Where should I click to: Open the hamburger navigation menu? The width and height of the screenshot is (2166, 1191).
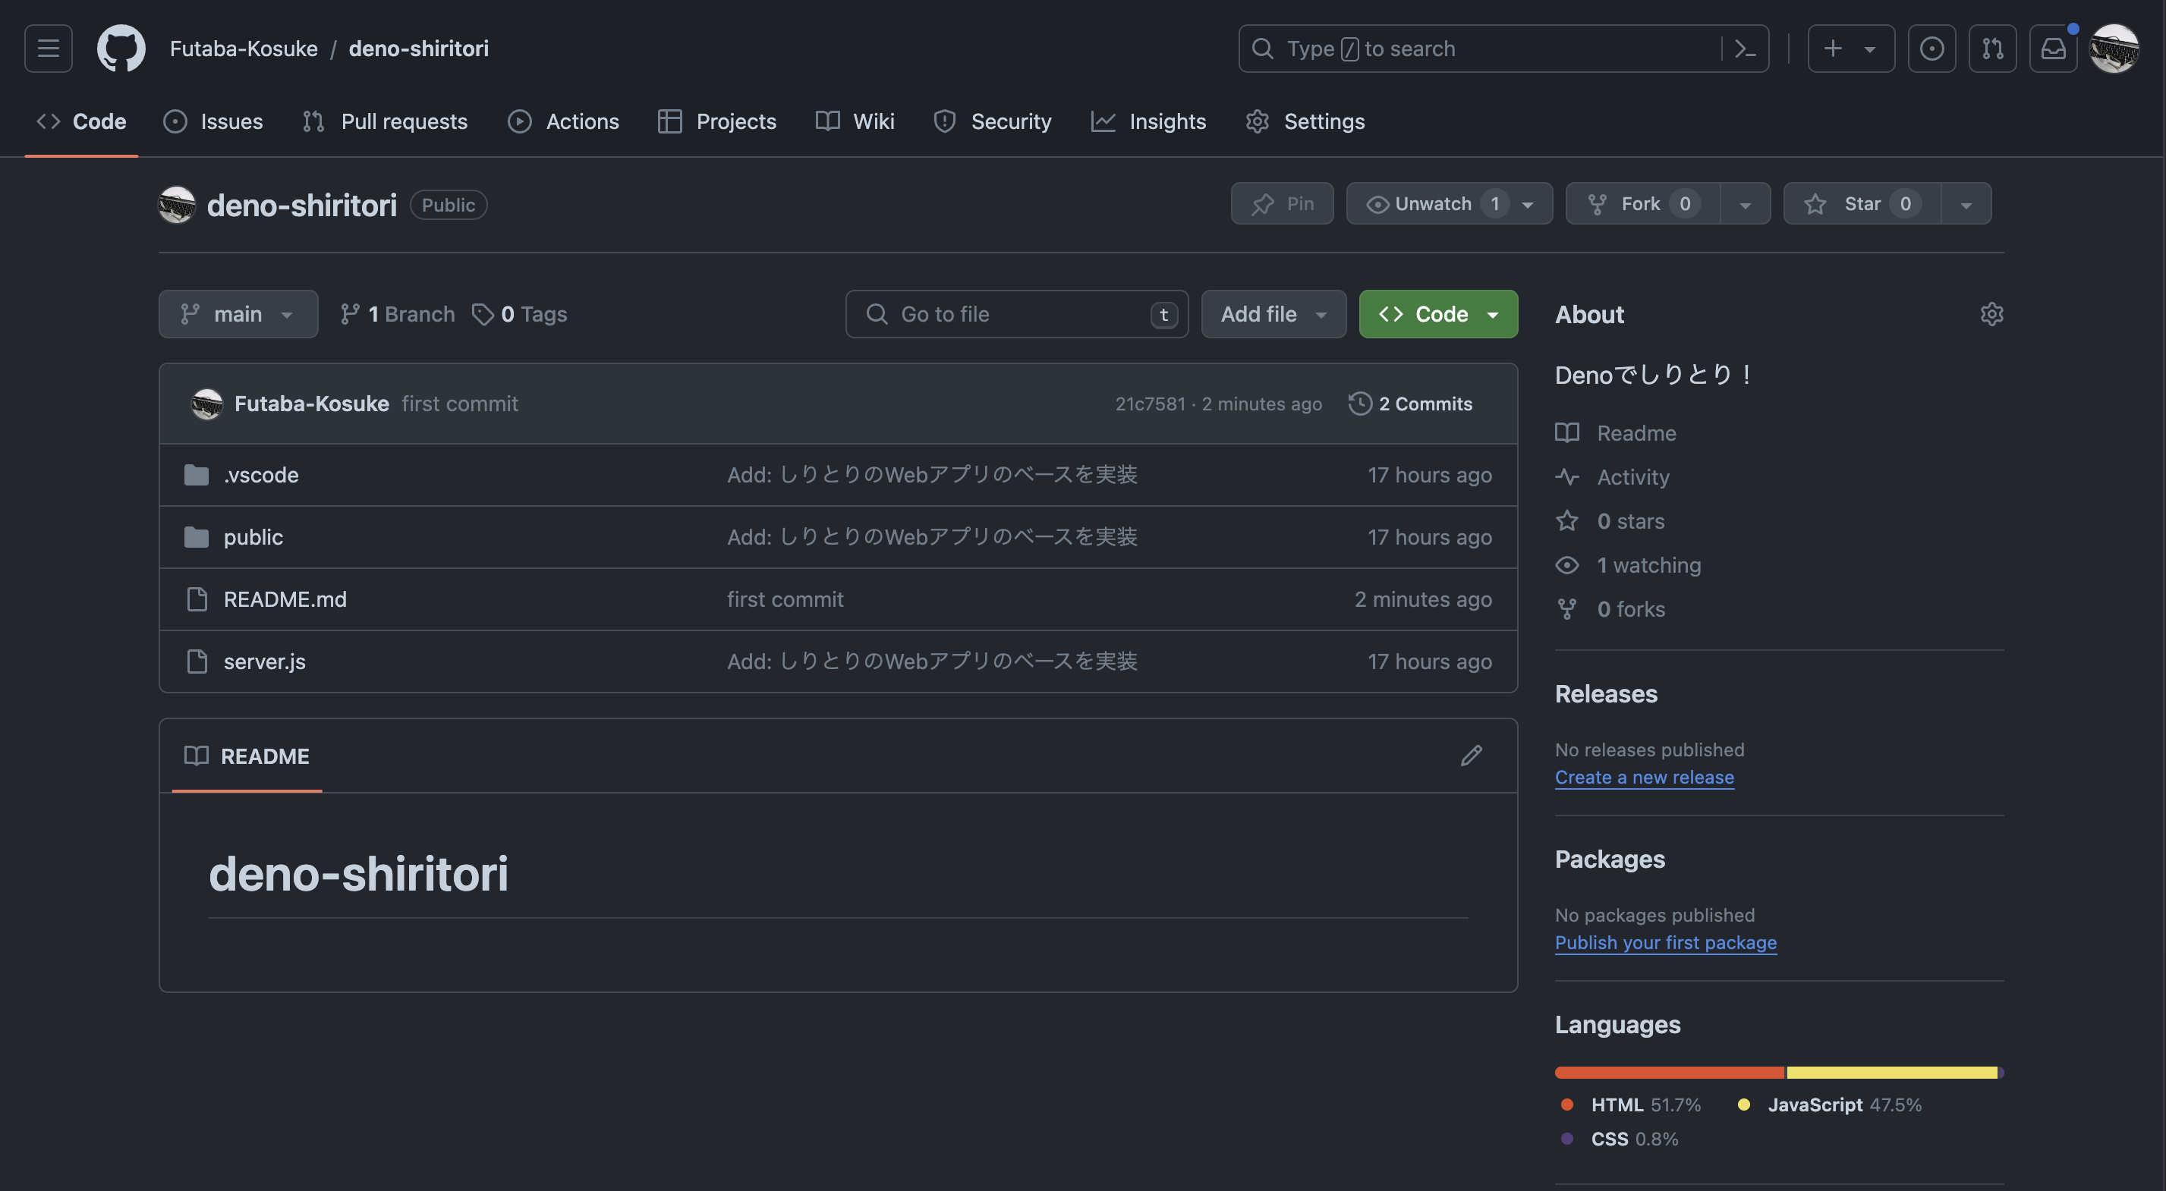pyautogui.click(x=48, y=48)
